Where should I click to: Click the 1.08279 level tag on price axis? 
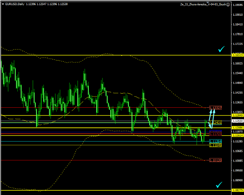tap(237, 190)
